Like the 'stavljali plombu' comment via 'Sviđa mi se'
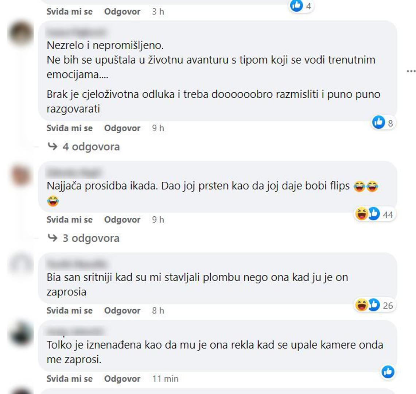 (70, 310)
